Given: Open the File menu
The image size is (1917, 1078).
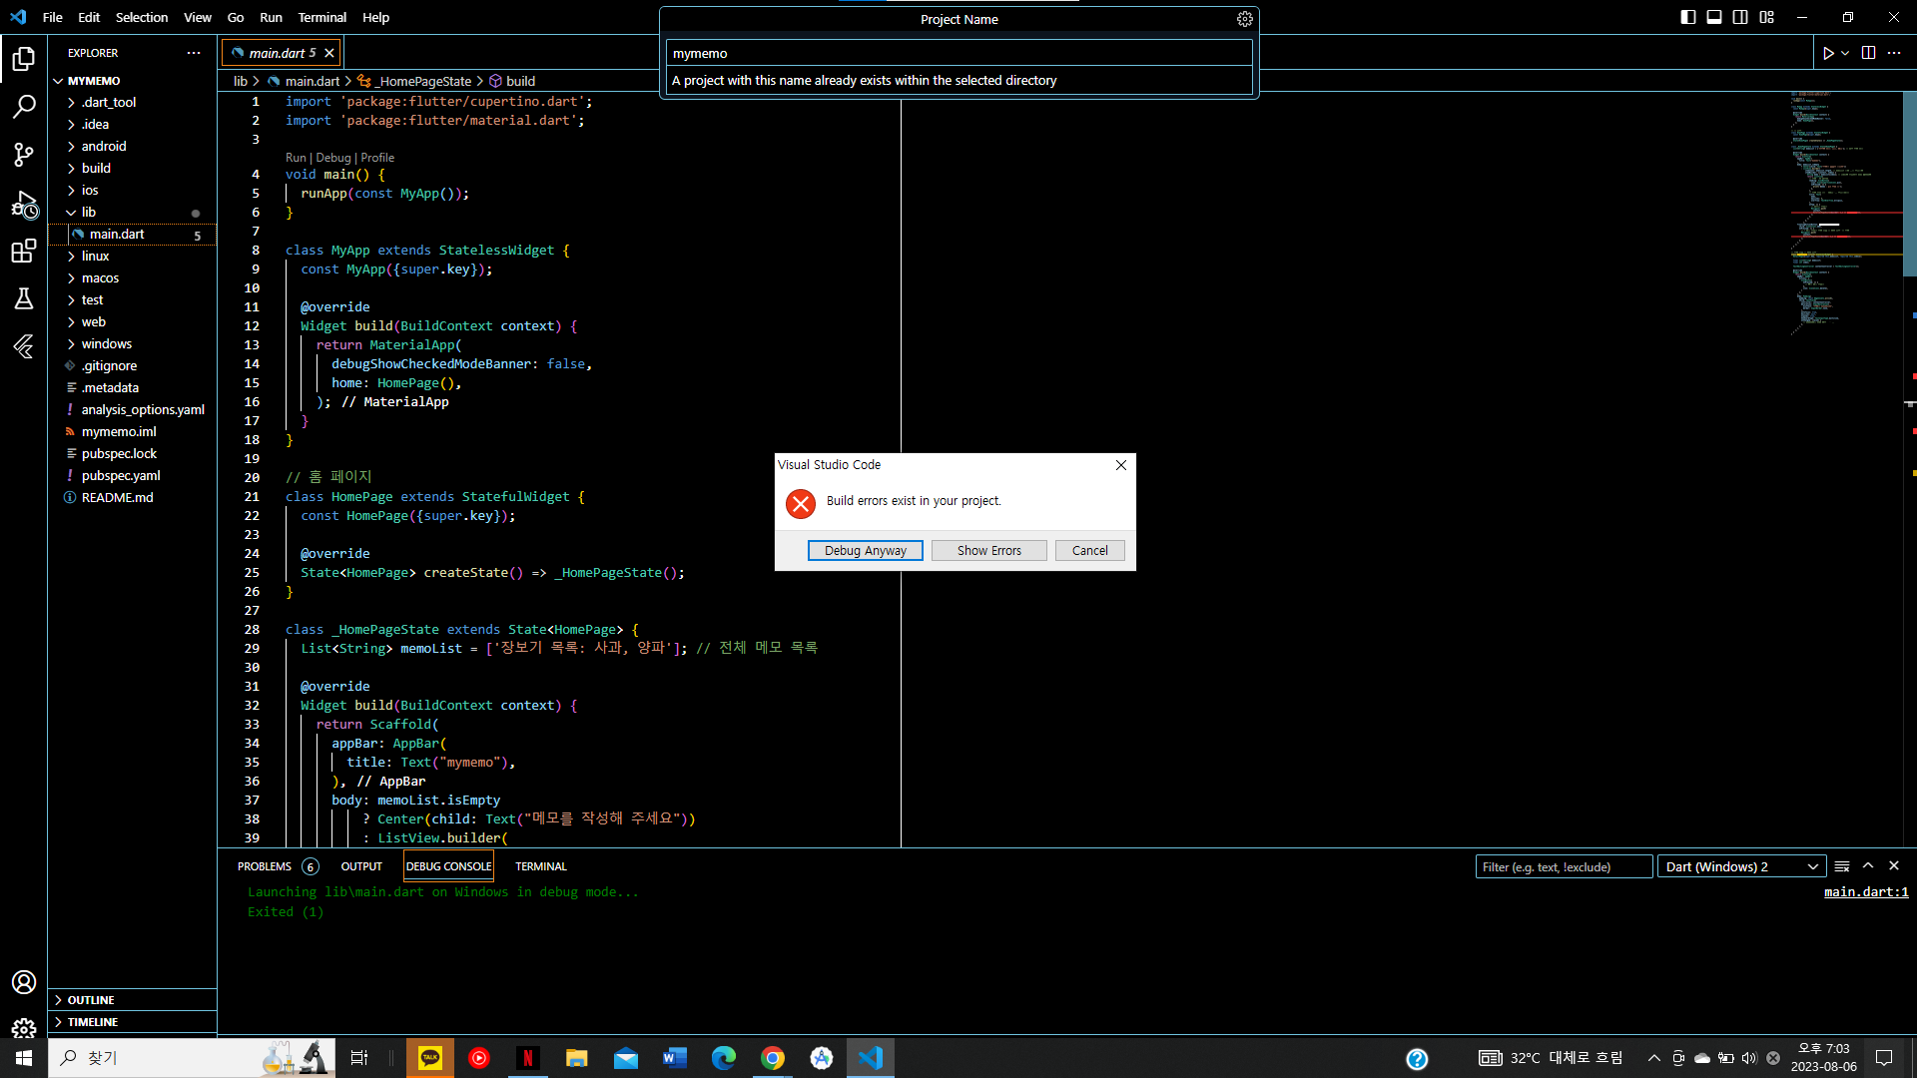Looking at the screenshot, I should (53, 17).
